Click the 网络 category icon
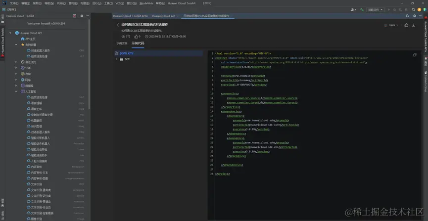This screenshot has height=221, width=428. pyautogui.click(x=23, y=80)
